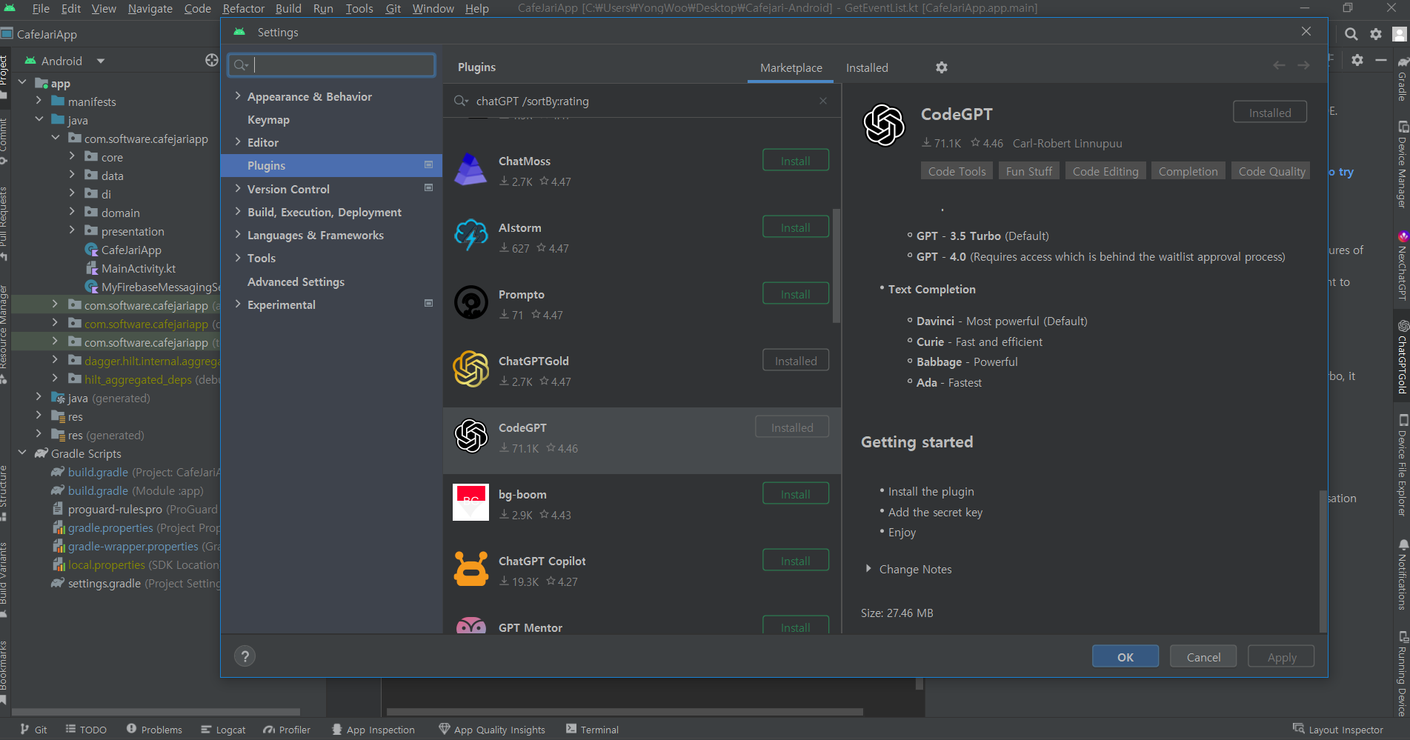
Task: Install the ChatMoss plugin
Action: [795, 161]
